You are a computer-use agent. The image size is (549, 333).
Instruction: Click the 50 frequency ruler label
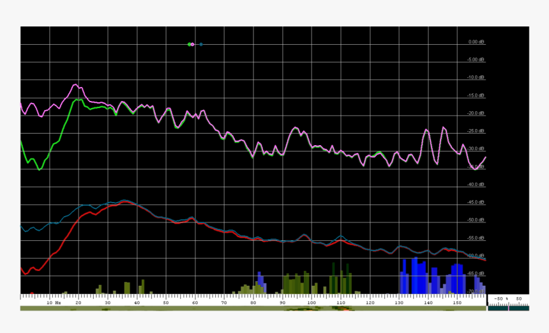coord(166,302)
